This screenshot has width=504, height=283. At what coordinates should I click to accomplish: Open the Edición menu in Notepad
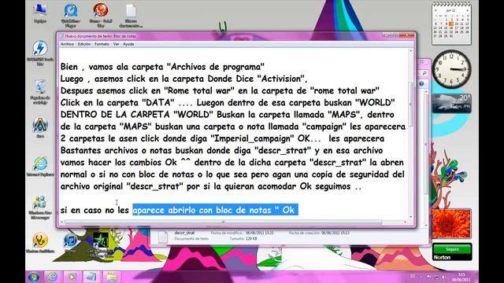tap(84, 44)
